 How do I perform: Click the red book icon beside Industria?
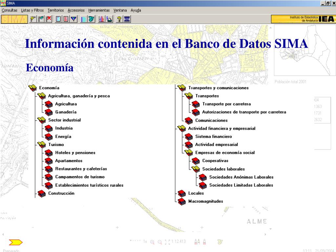click(49, 128)
